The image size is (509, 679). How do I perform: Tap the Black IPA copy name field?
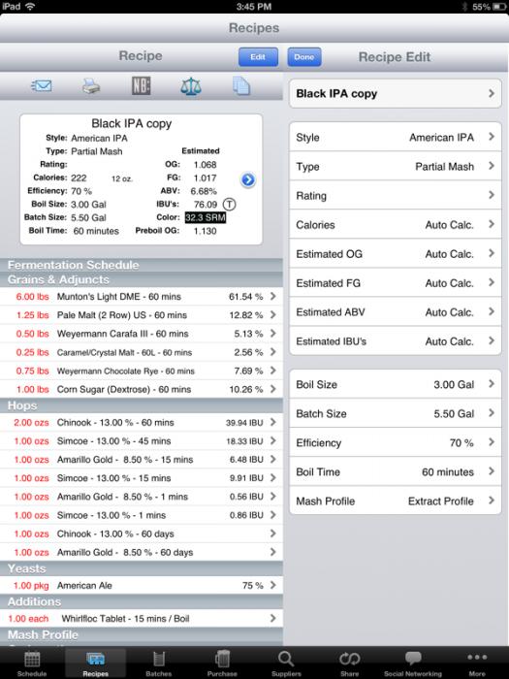tap(396, 93)
